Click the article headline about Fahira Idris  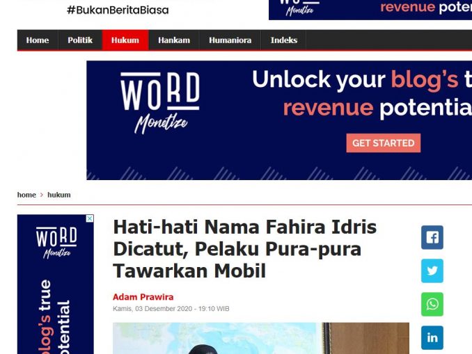[x=244, y=249]
